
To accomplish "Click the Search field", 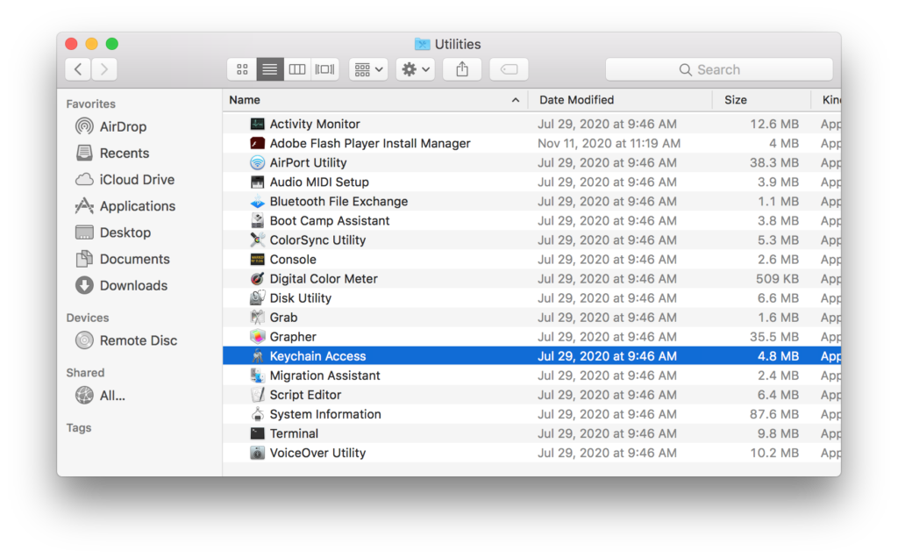I will point(718,69).
